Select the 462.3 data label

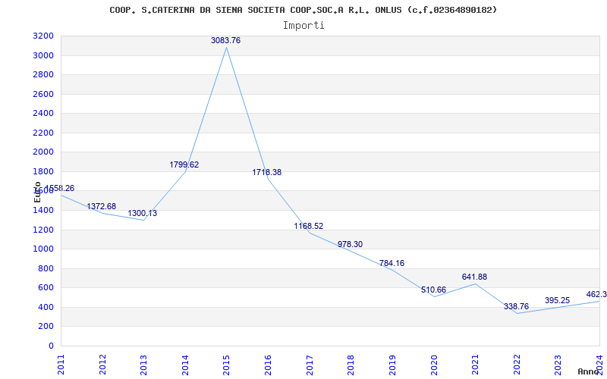click(x=596, y=294)
